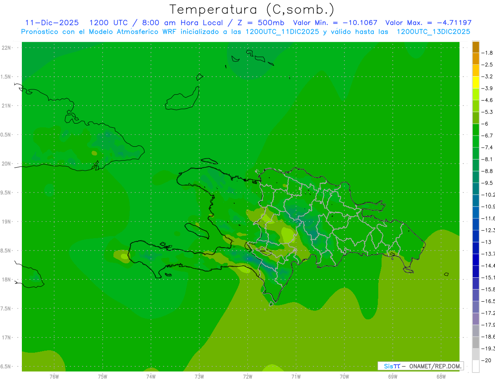Select the 'Valor Min. = -10.1067' value
Image resolution: width=495 pixels, height=382 pixels.
coord(335,23)
